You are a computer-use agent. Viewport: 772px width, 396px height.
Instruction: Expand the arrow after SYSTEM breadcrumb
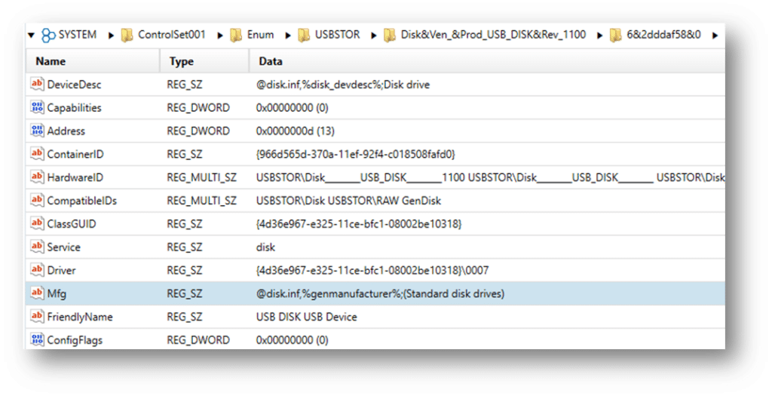coord(111,35)
